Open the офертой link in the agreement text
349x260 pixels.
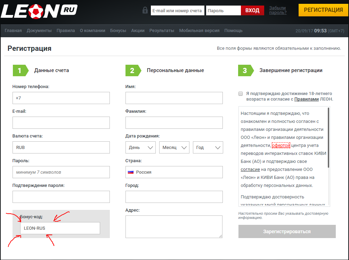coord(281,145)
